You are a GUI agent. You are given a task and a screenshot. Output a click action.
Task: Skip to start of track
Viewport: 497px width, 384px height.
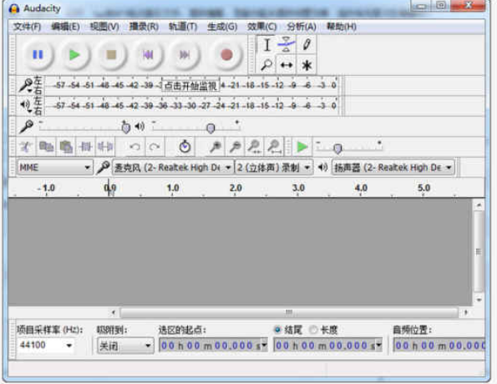148,55
